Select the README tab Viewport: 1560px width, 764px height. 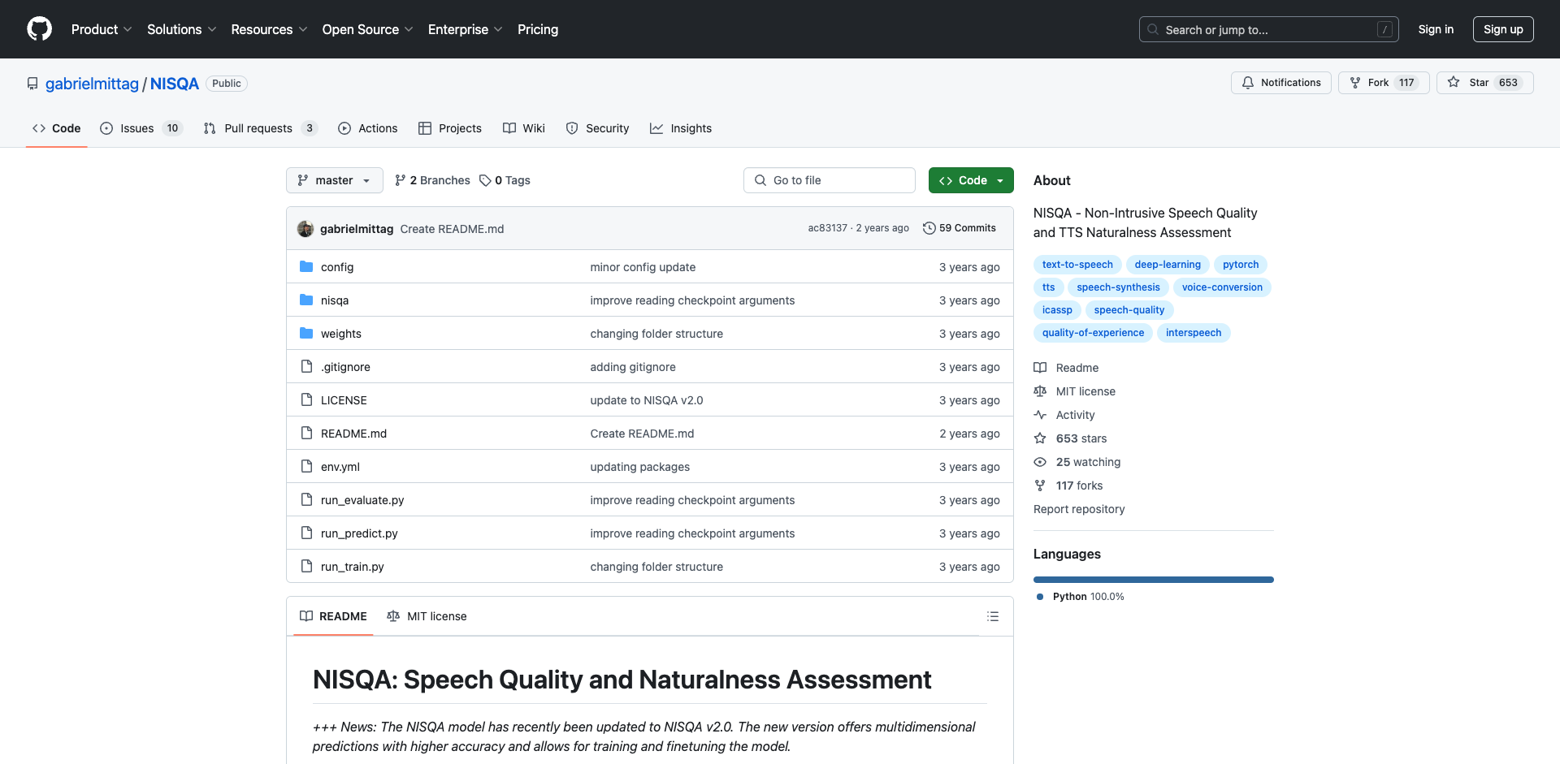333,616
